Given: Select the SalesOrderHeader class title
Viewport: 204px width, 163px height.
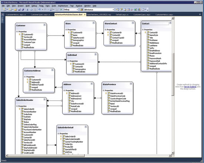Looking at the screenshot, I should 25,100.
